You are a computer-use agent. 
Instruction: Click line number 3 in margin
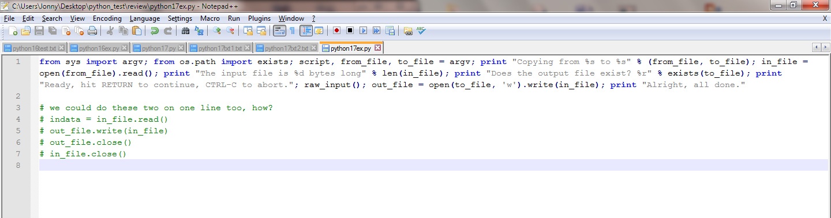[x=18, y=108]
